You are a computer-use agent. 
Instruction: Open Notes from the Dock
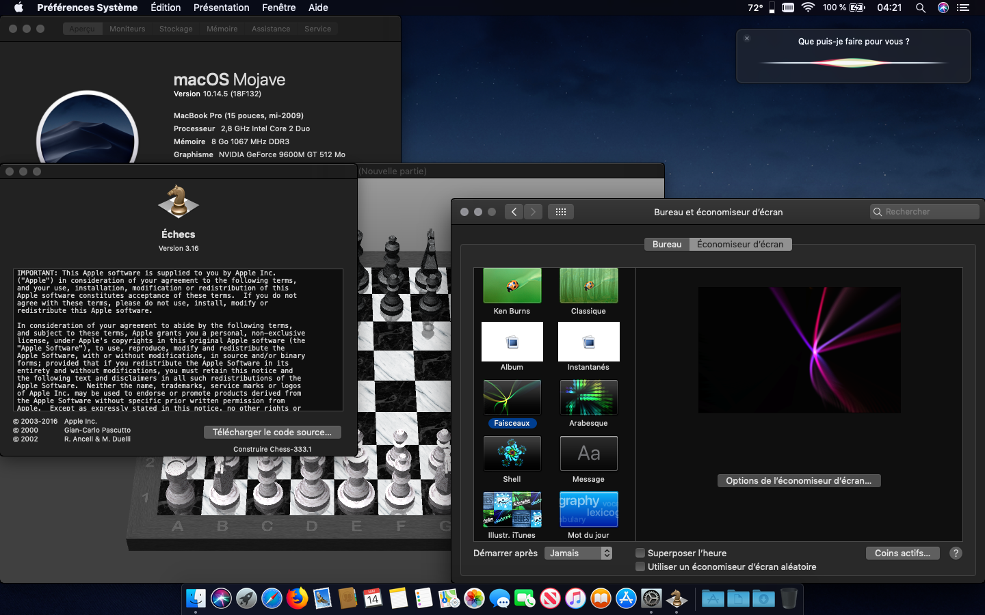click(398, 599)
